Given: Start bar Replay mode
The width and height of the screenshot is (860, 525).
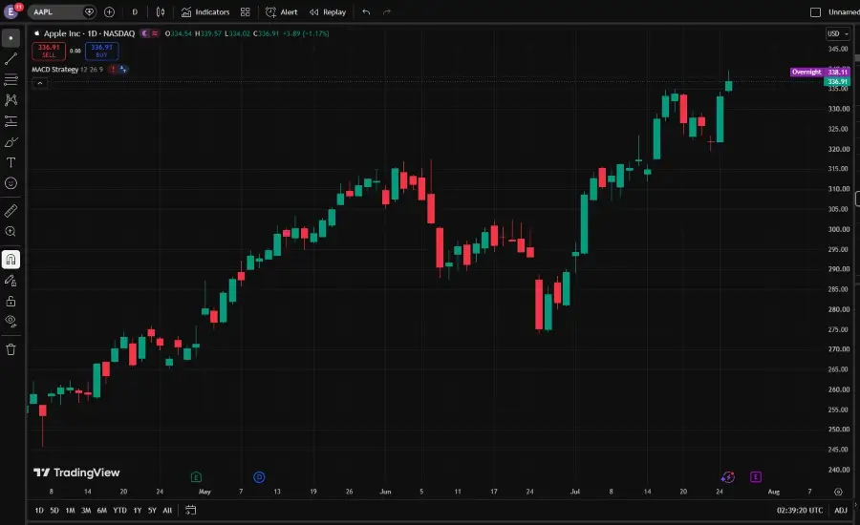Looking at the screenshot, I should pyautogui.click(x=328, y=11).
